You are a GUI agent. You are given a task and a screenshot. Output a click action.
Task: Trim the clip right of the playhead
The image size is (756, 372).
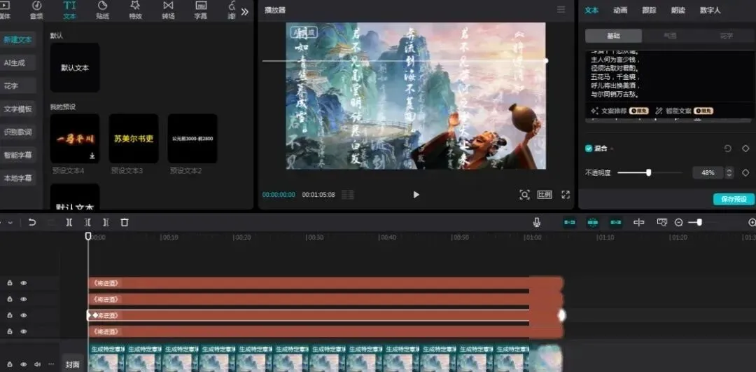click(106, 222)
